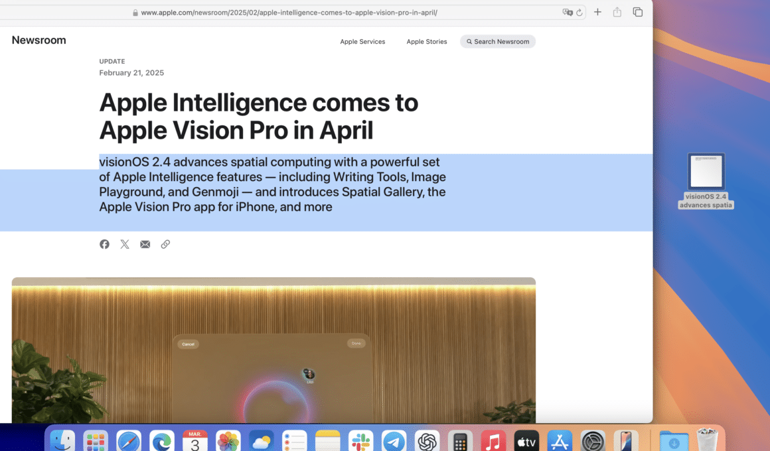This screenshot has height=451, width=770.
Task: Click the Safari reload page icon
Action: (579, 13)
